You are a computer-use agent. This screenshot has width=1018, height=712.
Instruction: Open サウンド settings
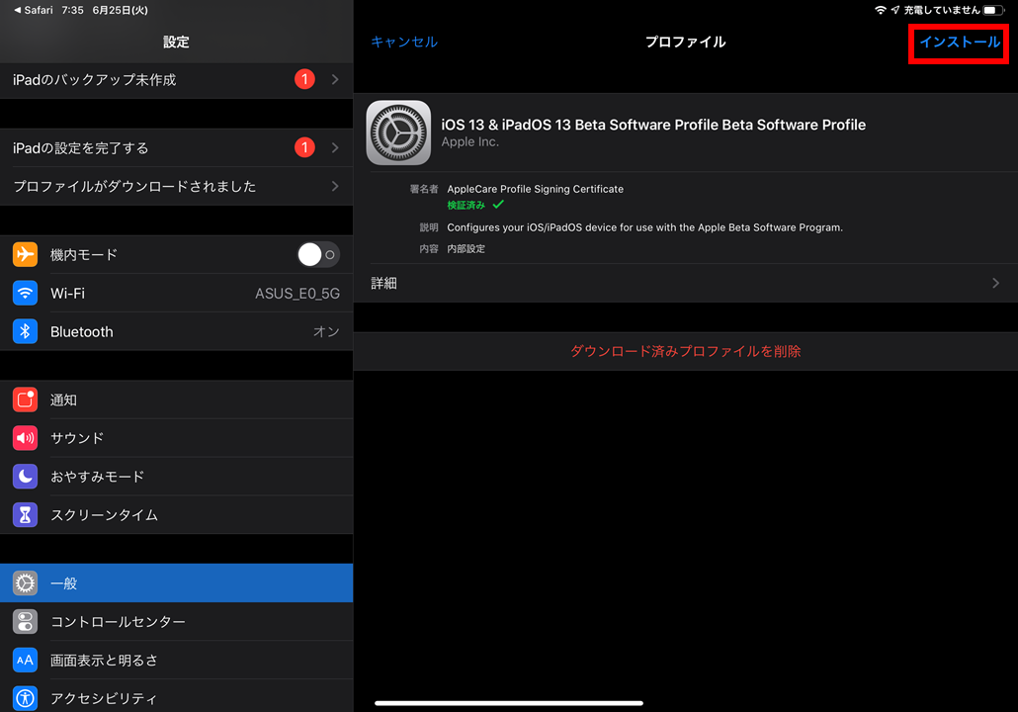[177, 438]
